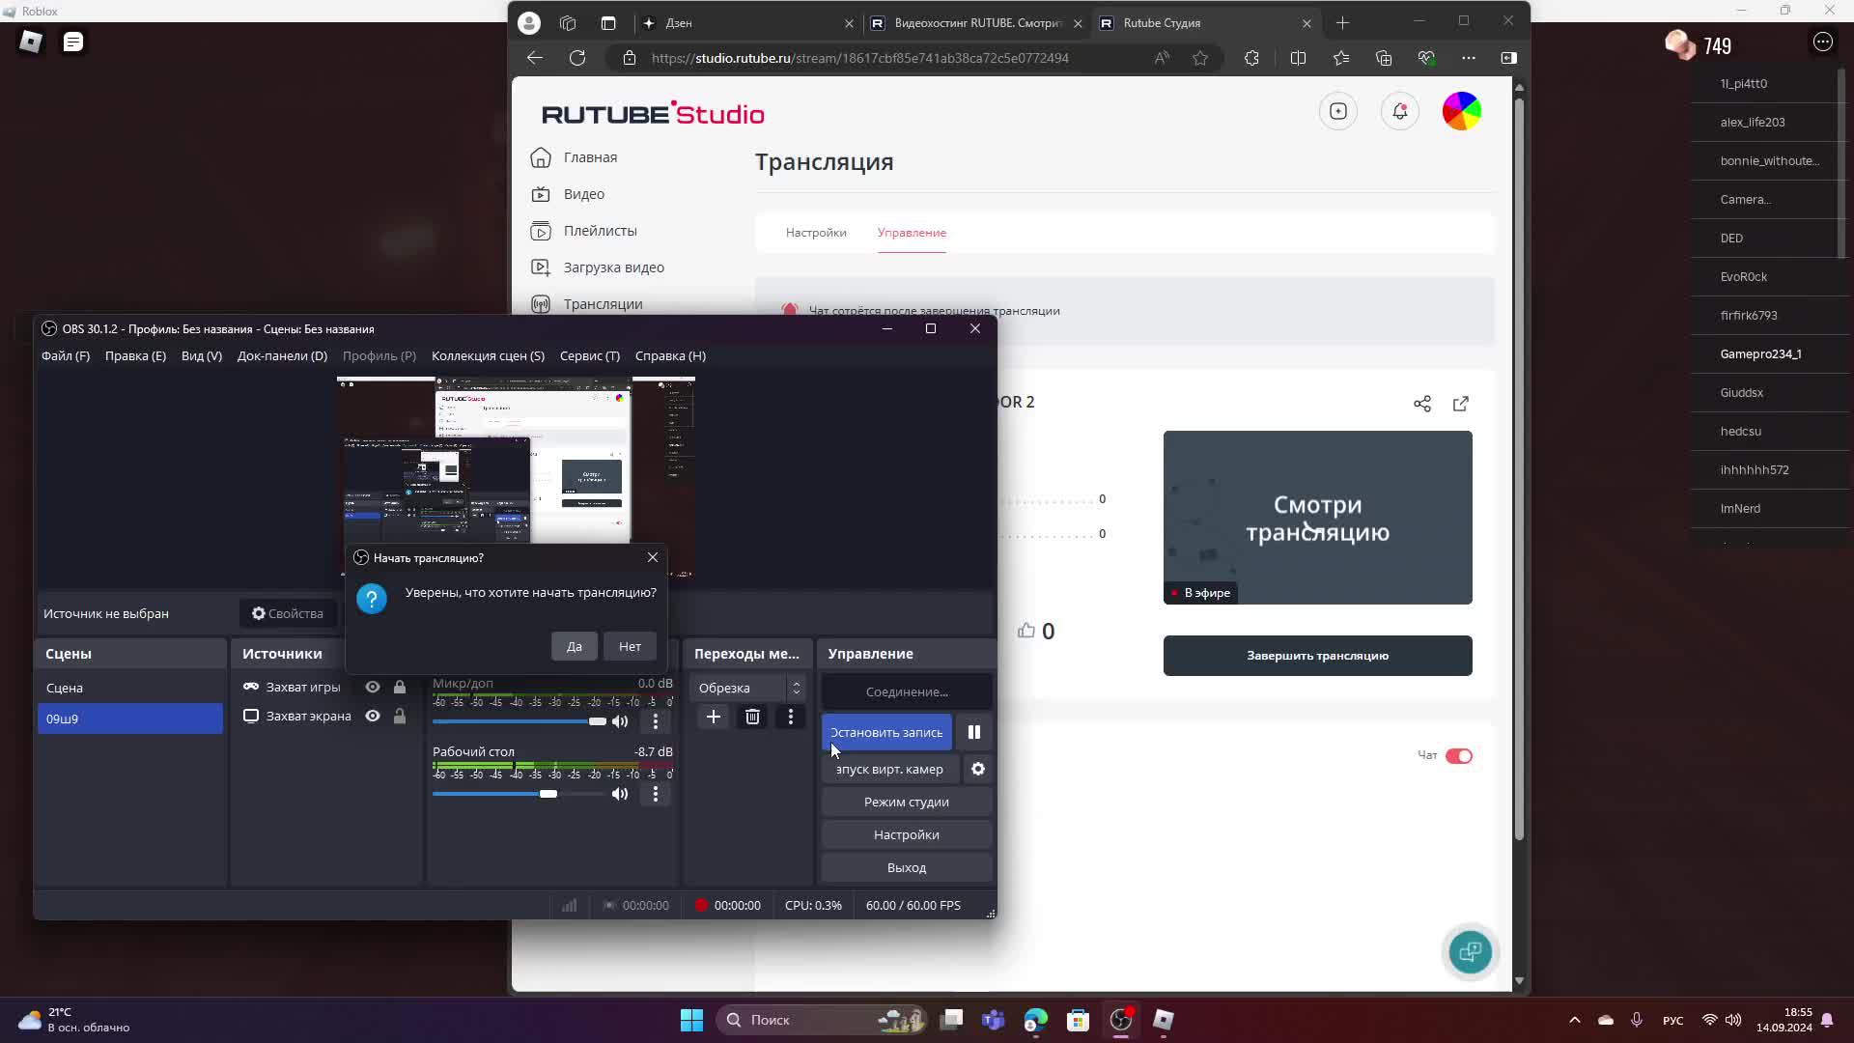Viewport: 1854px width, 1043px height.
Task: Confirm stream start with Да
Action: coord(575,646)
